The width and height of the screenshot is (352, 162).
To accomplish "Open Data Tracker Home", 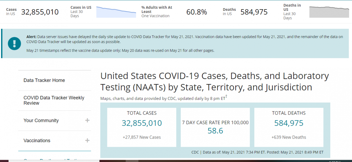I will [44, 80].
